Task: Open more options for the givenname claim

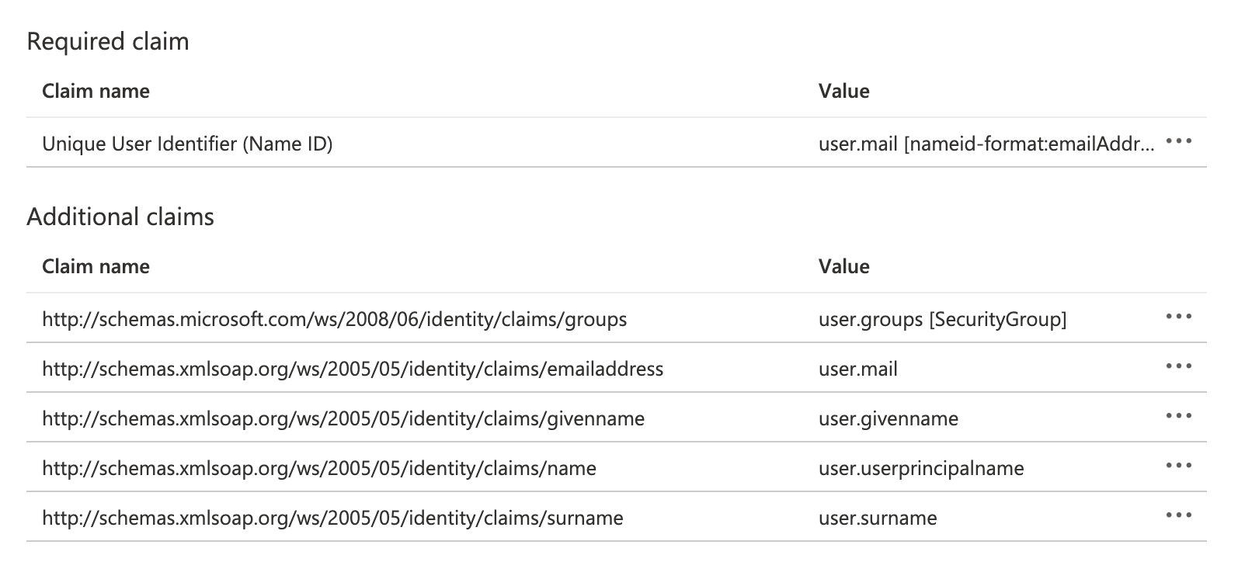Action: (x=1178, y=416)
